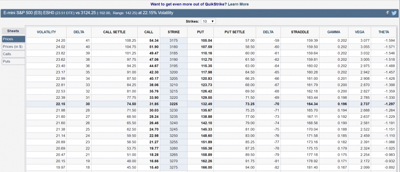Open the Prices (in $) sheet
The image size is (400, 172).
13,47
